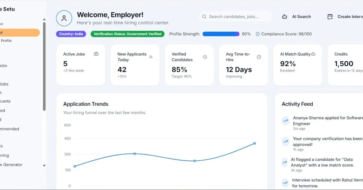Click the briefcase icon on Active Jobs card
The width and height of the screenshot is (363, 190).
click(96, 53)
